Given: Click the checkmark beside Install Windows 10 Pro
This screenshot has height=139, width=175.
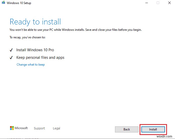Looking at the screenshot, I should [11, 50].
